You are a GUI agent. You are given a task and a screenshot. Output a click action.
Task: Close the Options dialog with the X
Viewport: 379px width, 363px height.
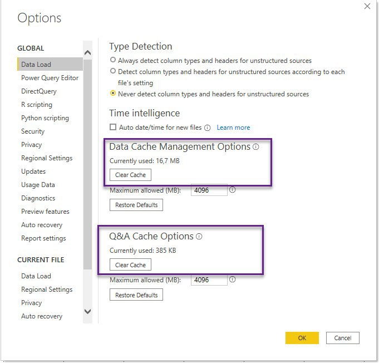coord(367,6)
